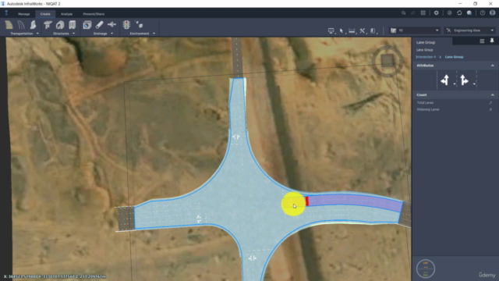Viewport: 499px width, 281px height.
Task: Activate the select cursor tool
Action: click(342, 31)
